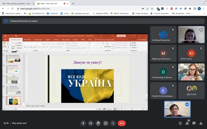
Task: Mute the microphone in Meet
Action: [x=83, y=123]
